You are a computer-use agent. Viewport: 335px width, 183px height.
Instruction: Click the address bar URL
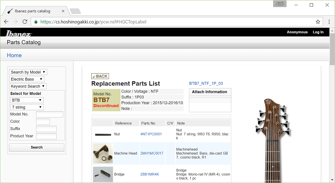[x=93, y=22]
